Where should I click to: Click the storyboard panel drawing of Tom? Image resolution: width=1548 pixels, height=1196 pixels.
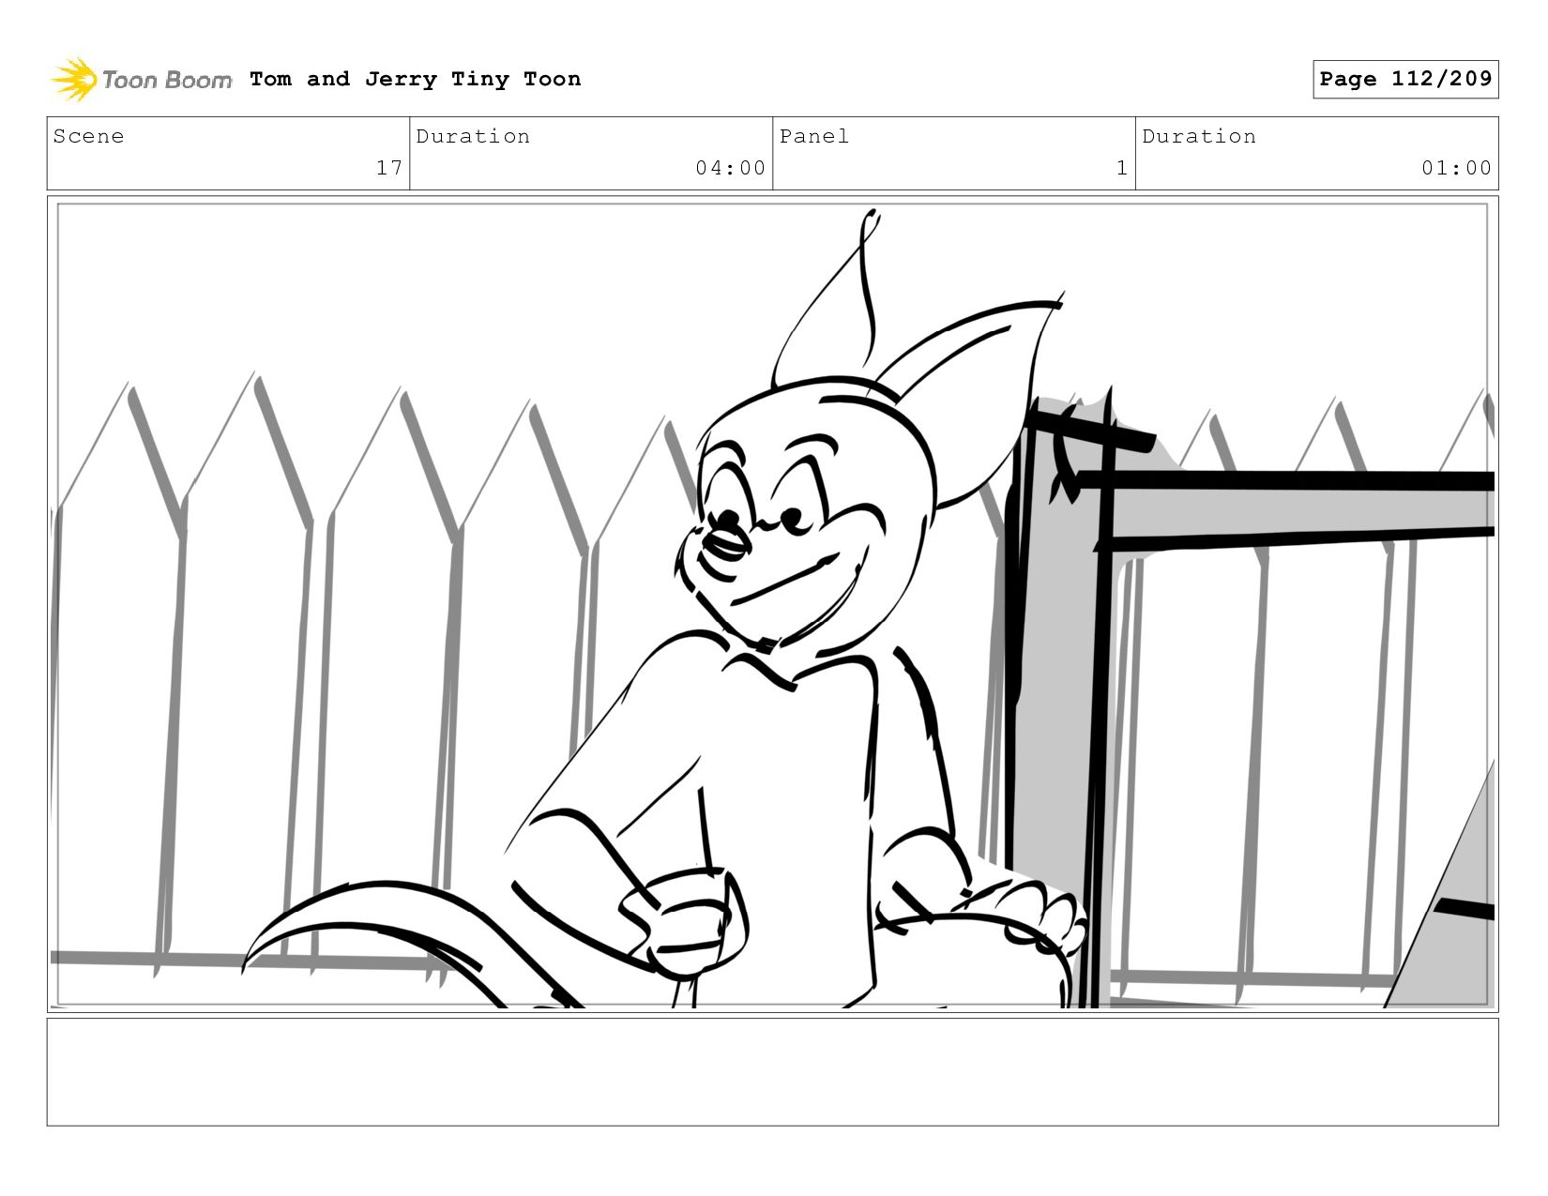pyautogui.click(x=772, y=604)
